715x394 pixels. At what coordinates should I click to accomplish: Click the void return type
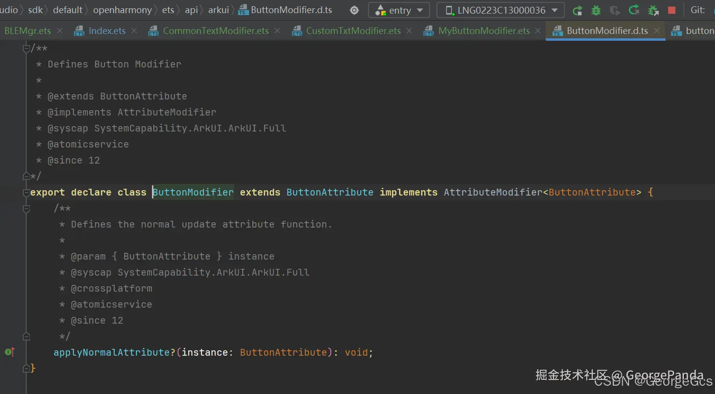[356, 352]
